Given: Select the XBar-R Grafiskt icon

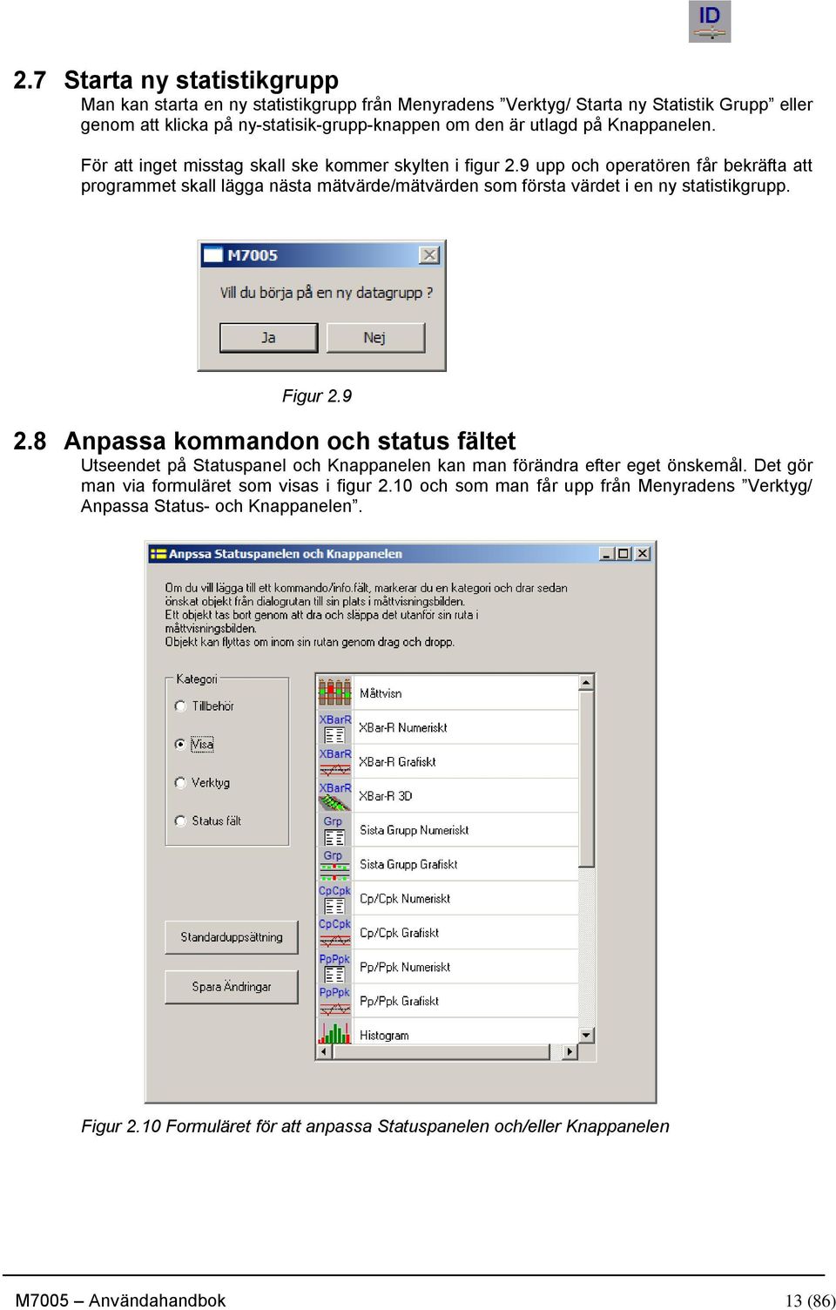Looking at the screenshot, I should pyautogui.click(x=334, y=762).
